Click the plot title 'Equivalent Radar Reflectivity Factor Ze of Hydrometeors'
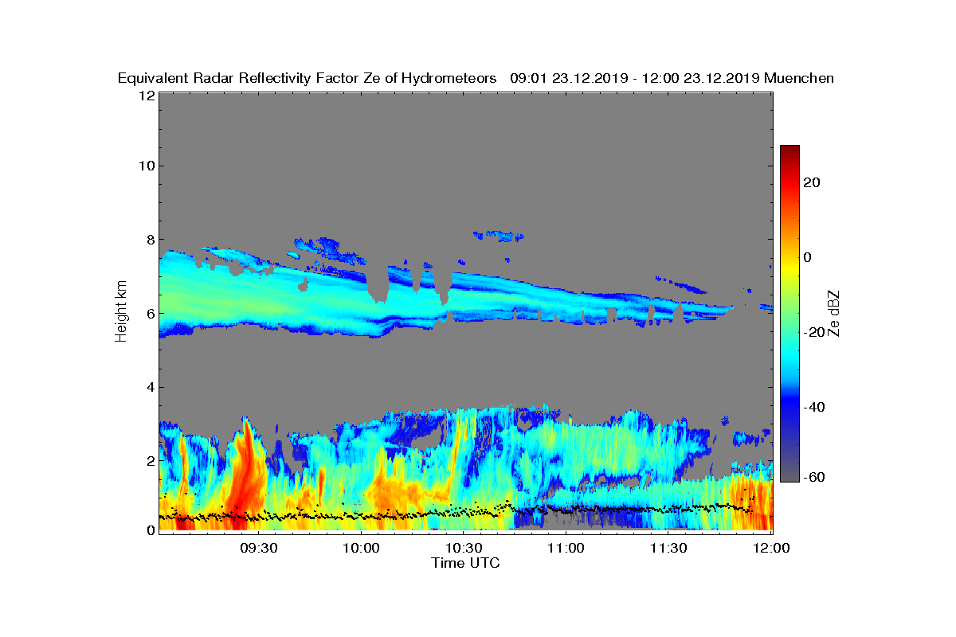 (x=308, y=78)
